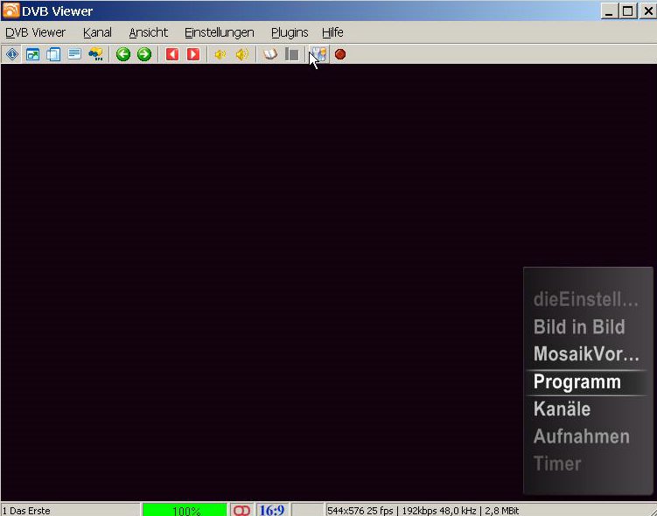Select dieEinstell... in OSD menu
The image size is (657, 516).
pos(586,300)
